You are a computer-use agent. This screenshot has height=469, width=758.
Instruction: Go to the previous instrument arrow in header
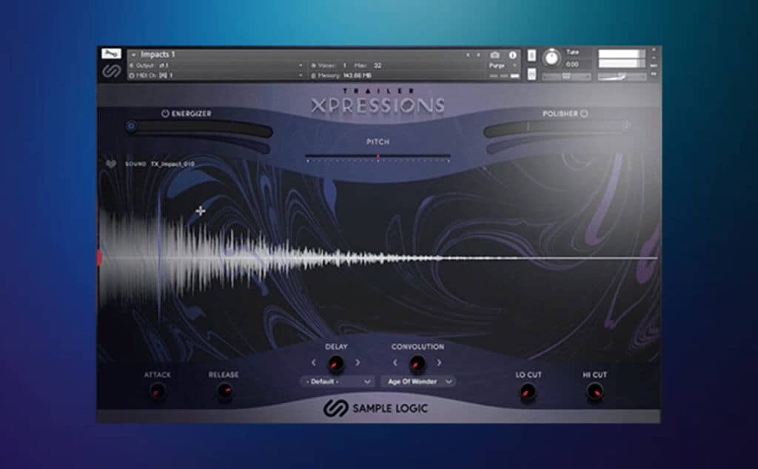468,55
